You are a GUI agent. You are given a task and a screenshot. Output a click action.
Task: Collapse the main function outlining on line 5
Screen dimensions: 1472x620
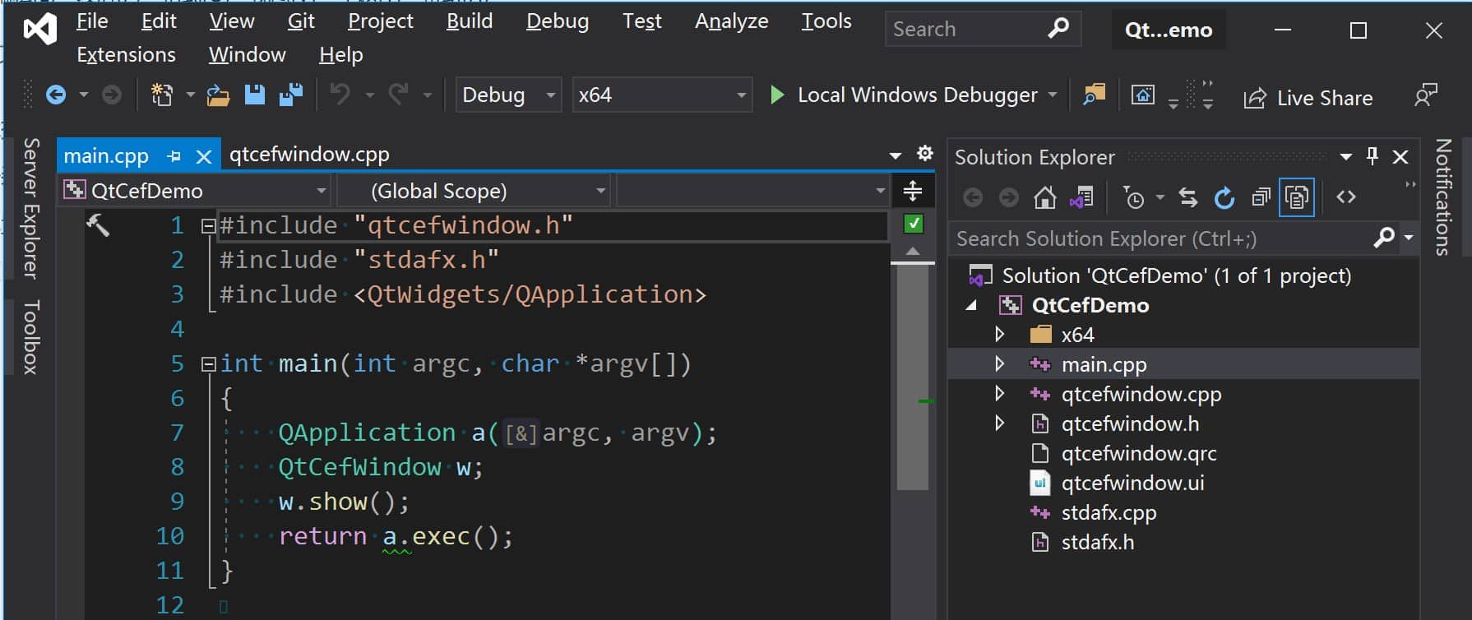point(208,363)
